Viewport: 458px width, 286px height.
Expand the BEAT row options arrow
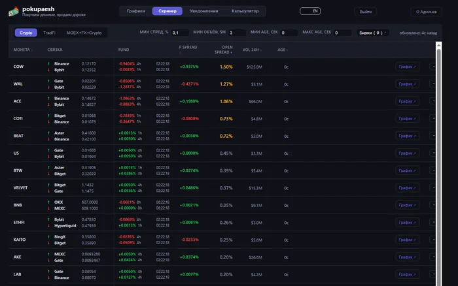tap(433, 136)
